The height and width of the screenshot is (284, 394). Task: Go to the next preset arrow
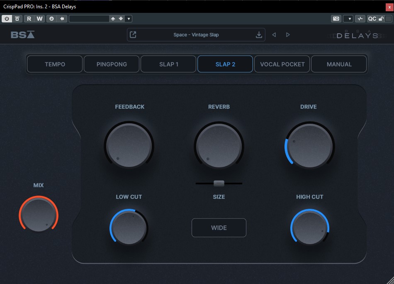(288, 35)
